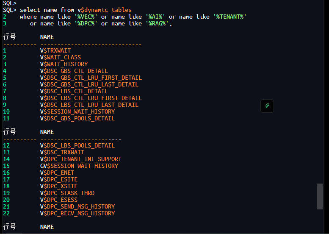The image size is (329, 234).
Task: Click row number 22 in output
Action: click(6, 213)
